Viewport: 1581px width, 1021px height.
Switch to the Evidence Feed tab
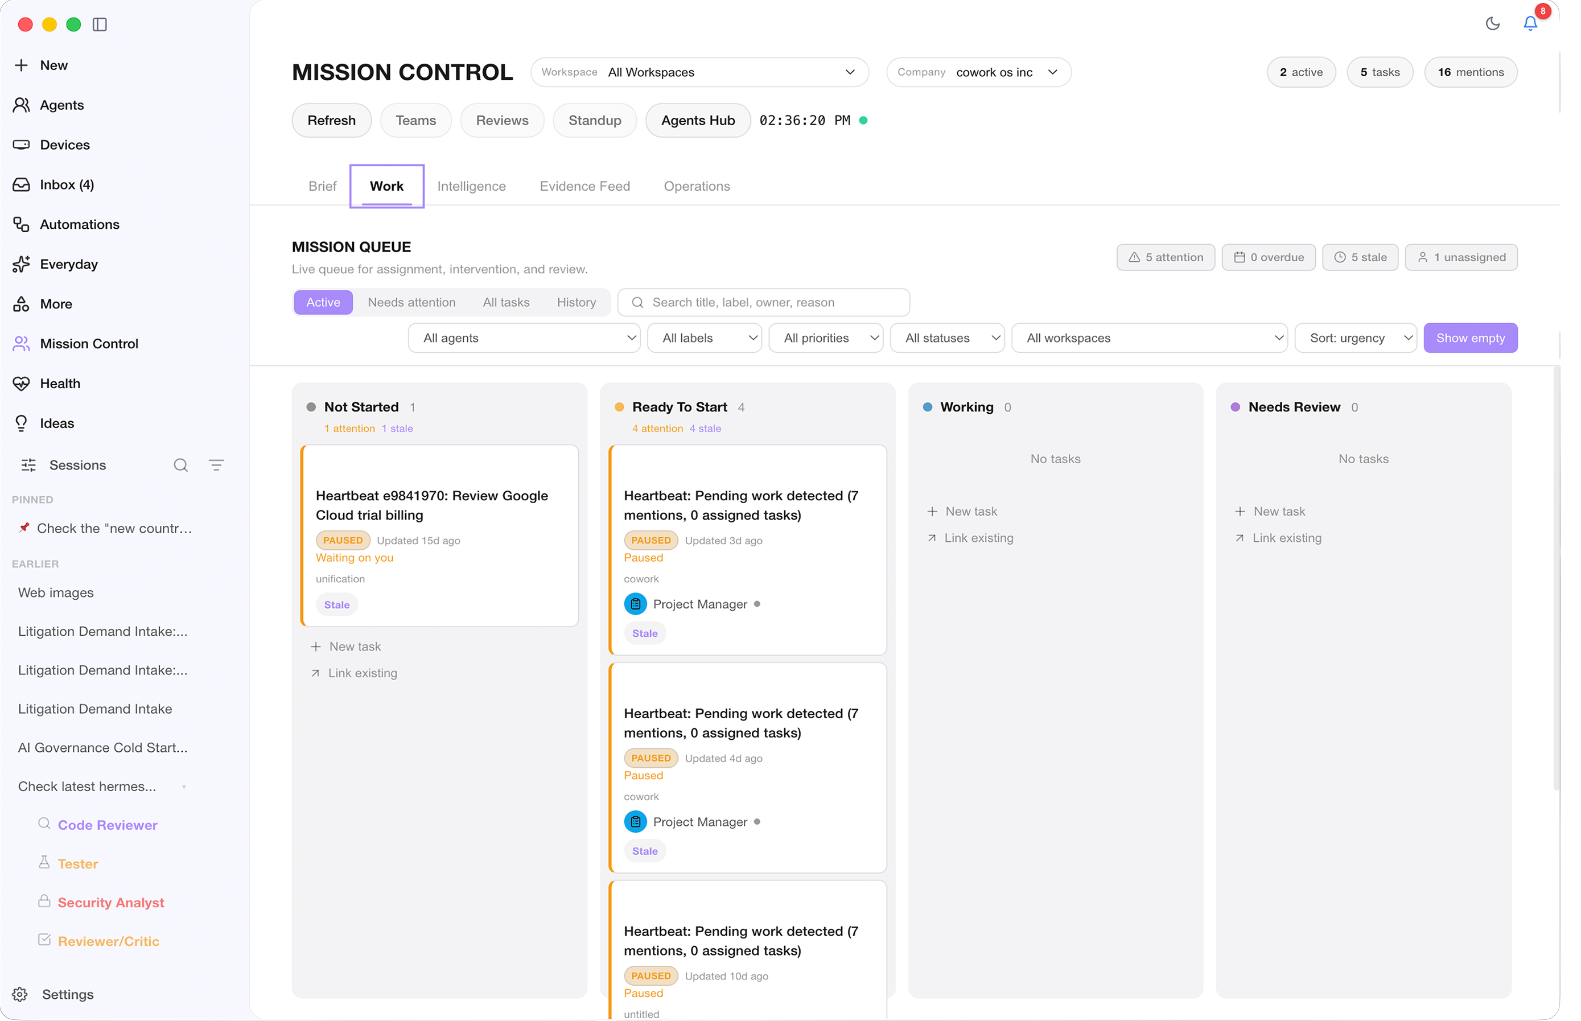pyautogui.click(x=584, y=186)
